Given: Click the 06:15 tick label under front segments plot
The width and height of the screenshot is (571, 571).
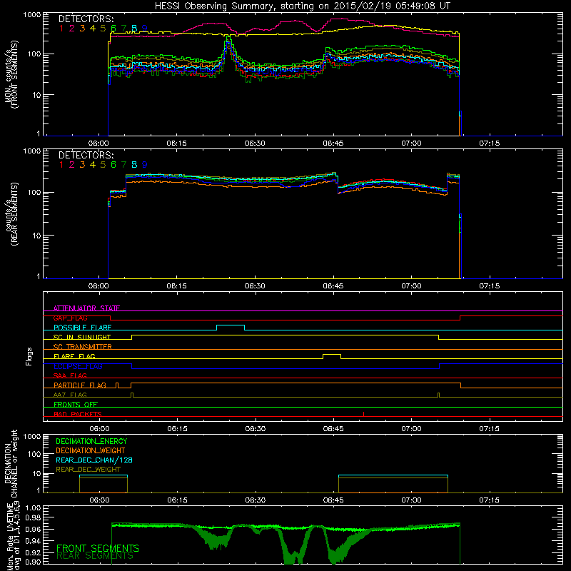Looking at the screenshot, I should [x=176, y=143].
